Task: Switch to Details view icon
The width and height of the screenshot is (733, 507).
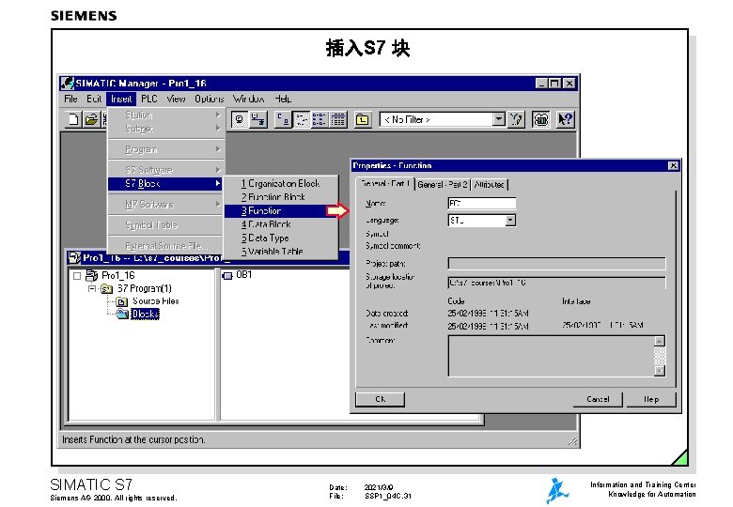Action: [338, 119]
